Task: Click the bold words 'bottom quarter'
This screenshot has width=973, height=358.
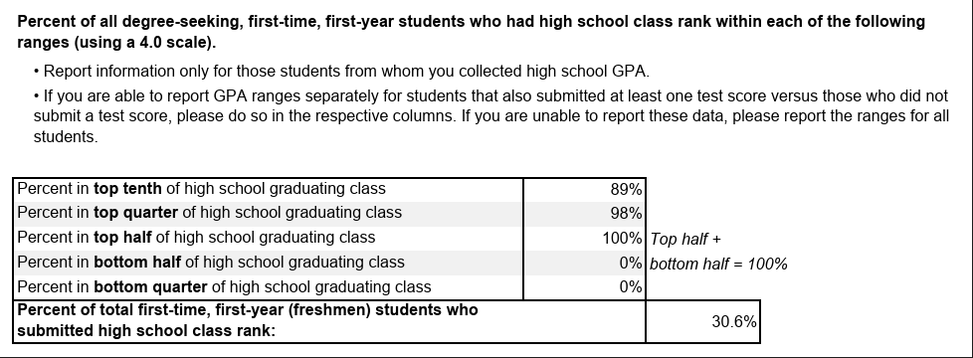Action: click(150, 286)
